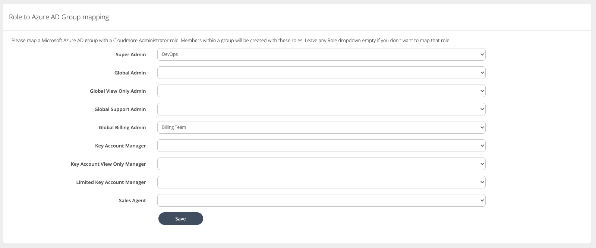596x248 pixels.
Task: Open the Super Admin group dropdown
Action: tap(321, 54)
